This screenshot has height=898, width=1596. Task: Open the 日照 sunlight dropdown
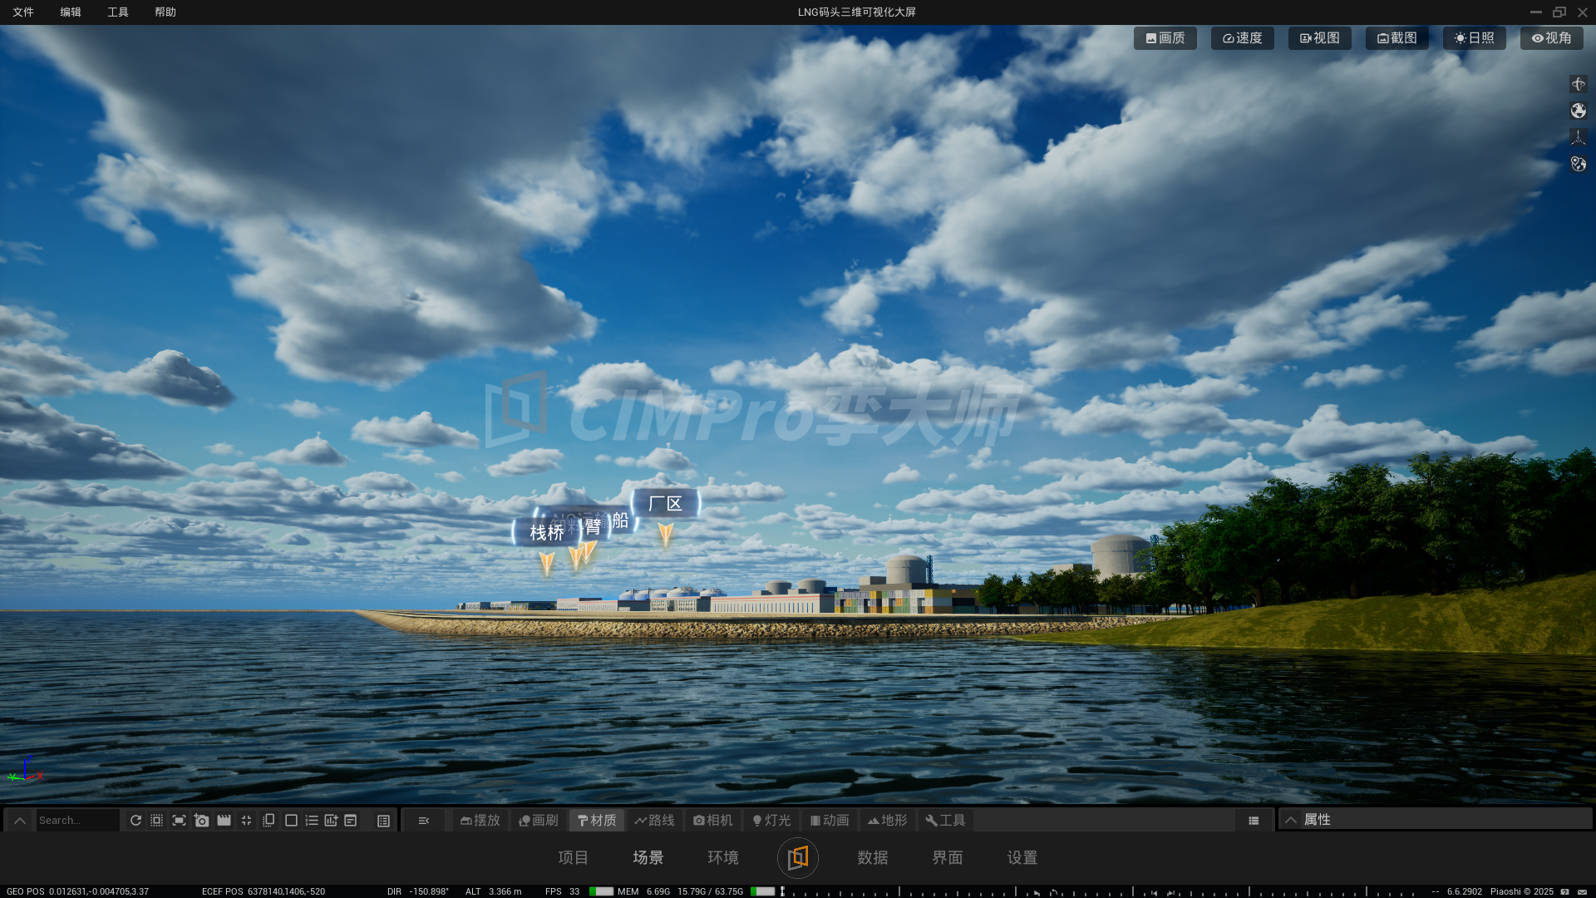pos(1475,38)
